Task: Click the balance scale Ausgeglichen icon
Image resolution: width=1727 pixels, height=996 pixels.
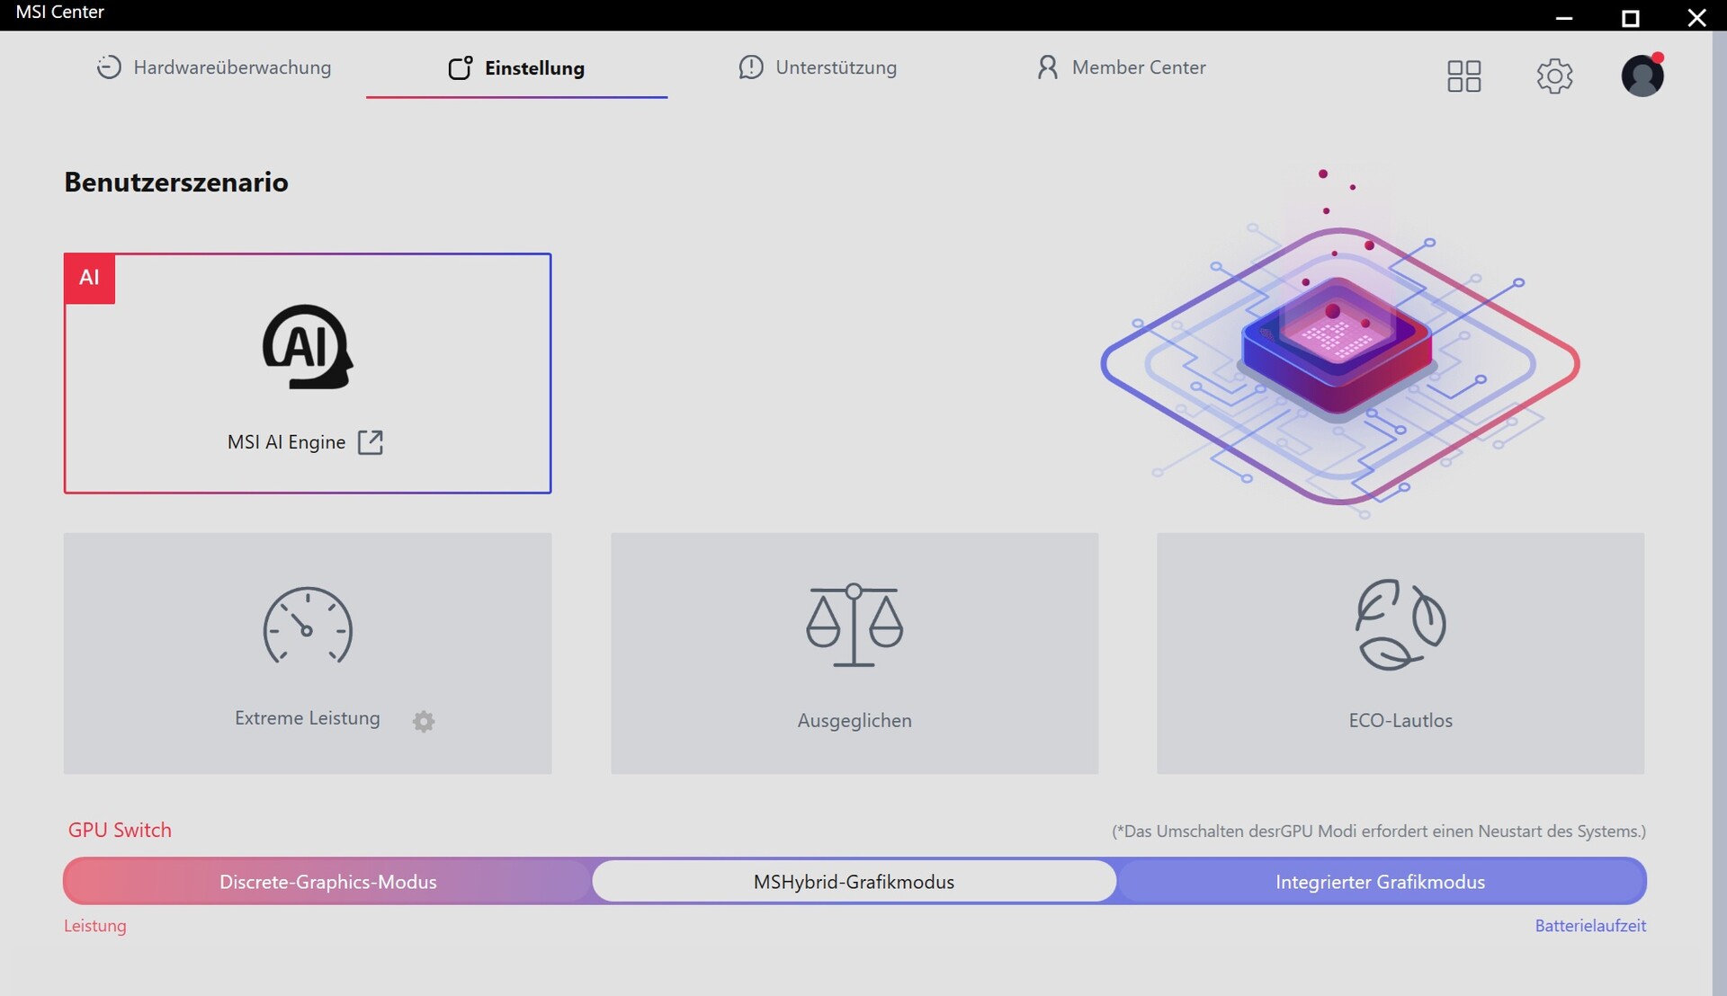Action: pyautogui.click(x=854, y=625)
